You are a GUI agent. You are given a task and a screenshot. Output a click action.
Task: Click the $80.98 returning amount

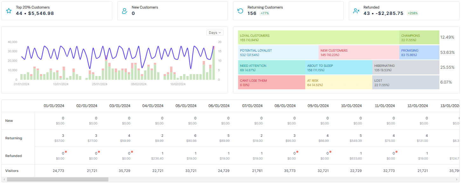tap(191, 141)
